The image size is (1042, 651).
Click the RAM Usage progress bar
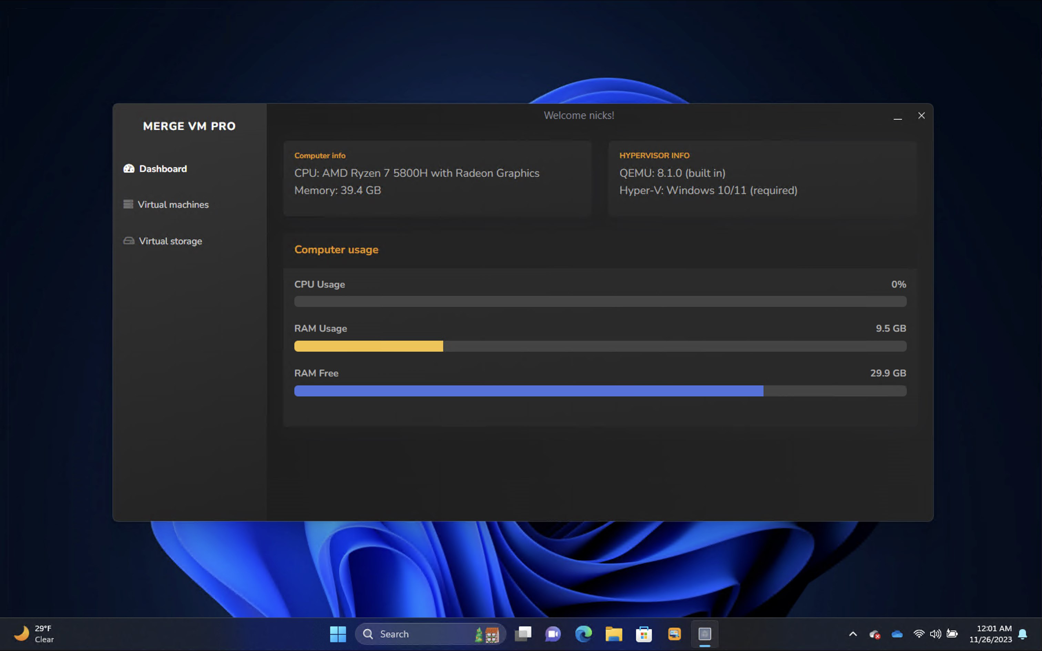point(600,346)
